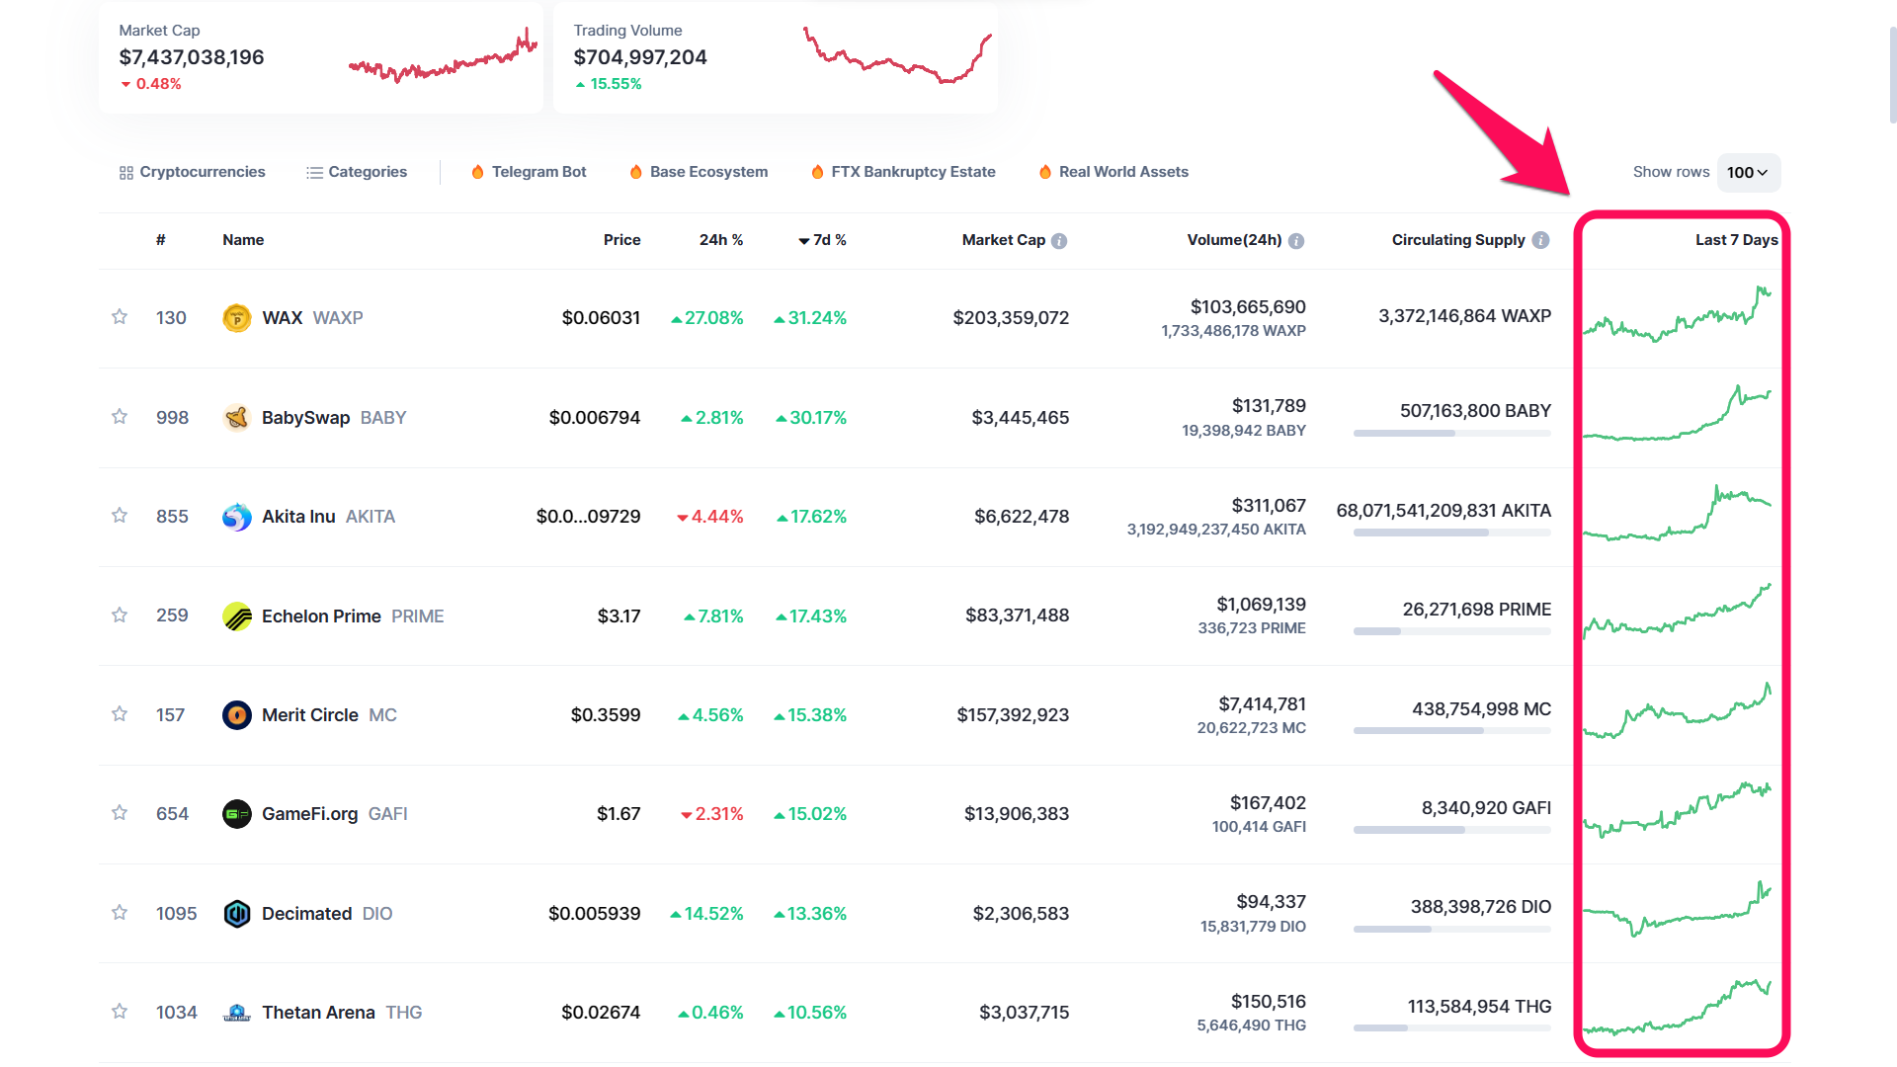Screen dimensions: 1897x1067
Task: Click the WAX coin logo icon
Action: click(236, 318)
